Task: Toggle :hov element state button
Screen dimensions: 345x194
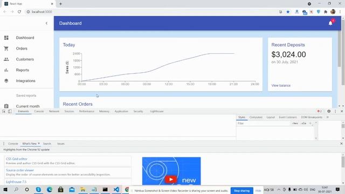Action: tap(295, 123)
